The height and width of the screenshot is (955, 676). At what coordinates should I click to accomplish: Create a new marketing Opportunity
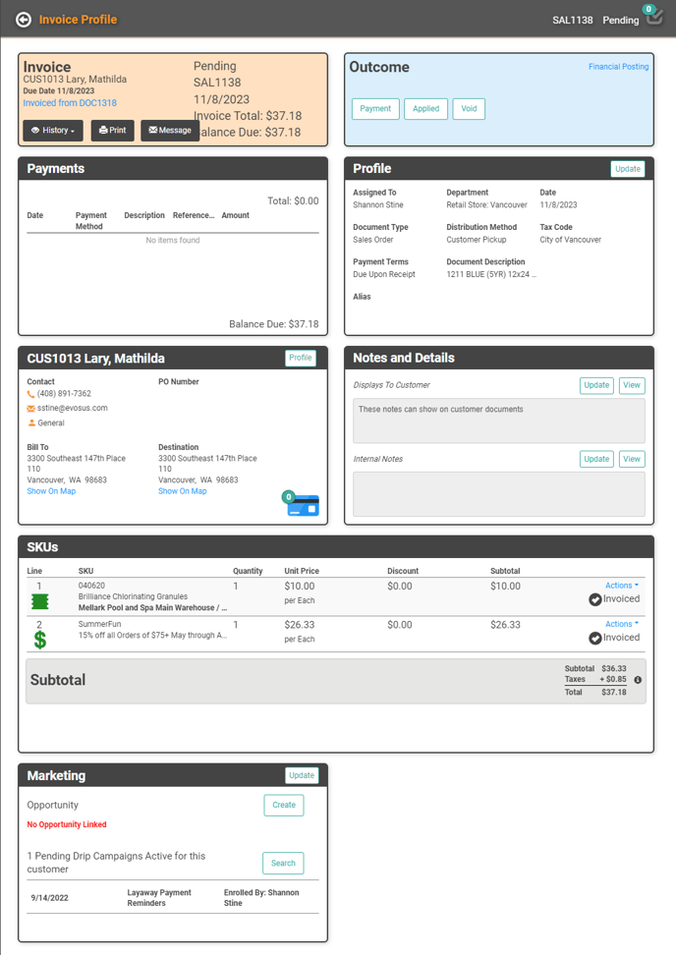click(283, 805)
